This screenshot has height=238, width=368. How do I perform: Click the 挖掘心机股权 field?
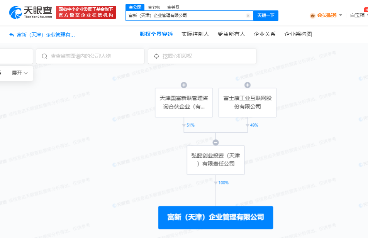pyautogui.click(x=202, y=56)
